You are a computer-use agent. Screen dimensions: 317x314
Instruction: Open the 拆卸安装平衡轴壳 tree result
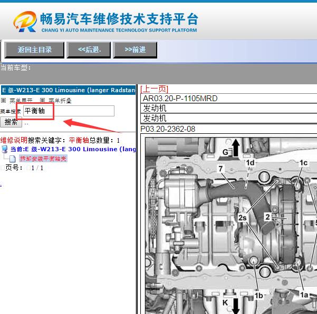tap(43, 159)
